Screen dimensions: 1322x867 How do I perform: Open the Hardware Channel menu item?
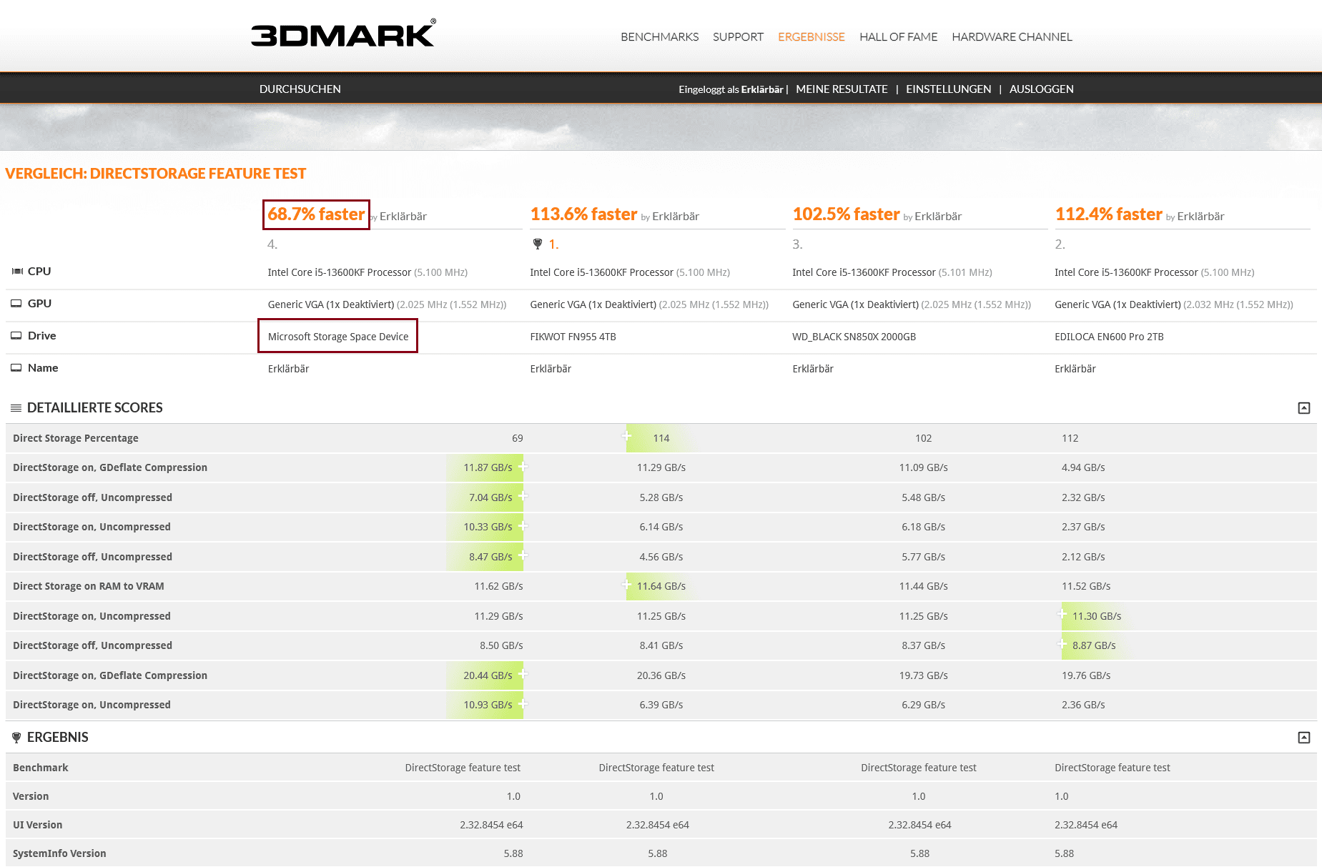(x=1012, y=36)
